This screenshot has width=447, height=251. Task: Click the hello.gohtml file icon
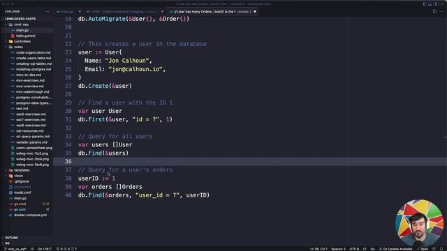(13, 36)
